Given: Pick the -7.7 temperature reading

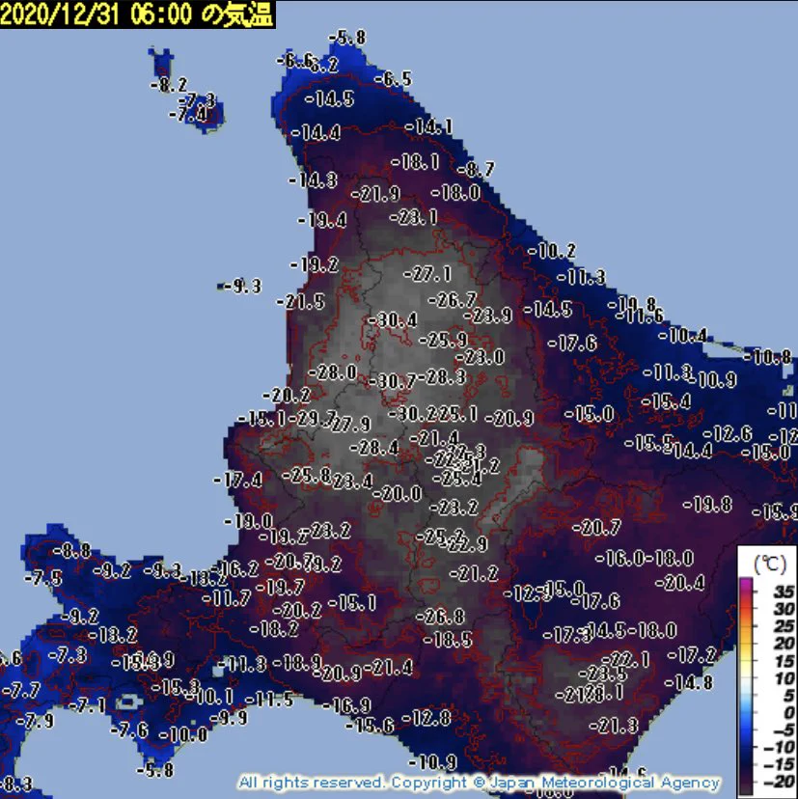Looking at the screenshot, I should click(21, 692).
